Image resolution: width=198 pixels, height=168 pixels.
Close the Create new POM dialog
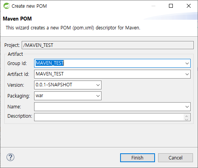click(189, 6)
